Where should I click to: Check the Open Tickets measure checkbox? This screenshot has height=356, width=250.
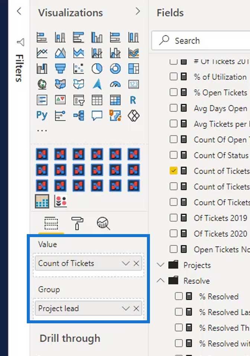point(173,249)
